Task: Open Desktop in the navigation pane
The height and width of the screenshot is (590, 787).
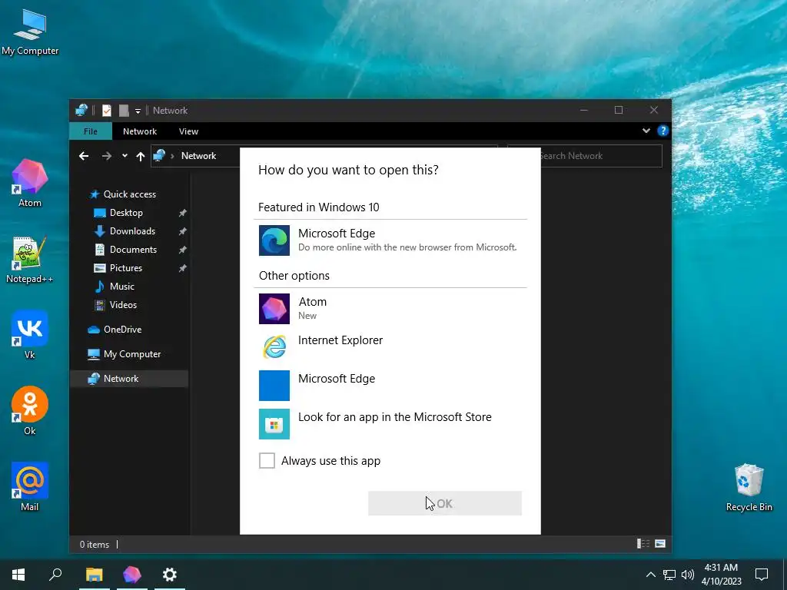Action: (118, 213)
